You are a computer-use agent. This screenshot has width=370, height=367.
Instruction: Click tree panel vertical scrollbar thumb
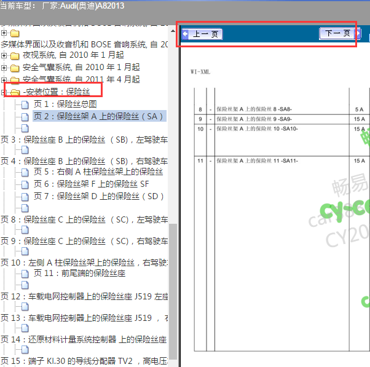tap(173, 291)
